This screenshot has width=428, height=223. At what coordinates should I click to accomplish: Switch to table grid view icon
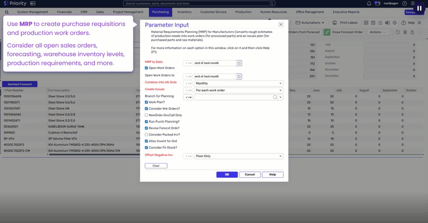[366, 23]
